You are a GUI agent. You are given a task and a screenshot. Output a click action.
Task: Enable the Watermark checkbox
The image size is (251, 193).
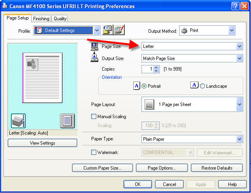click(94, 152)
